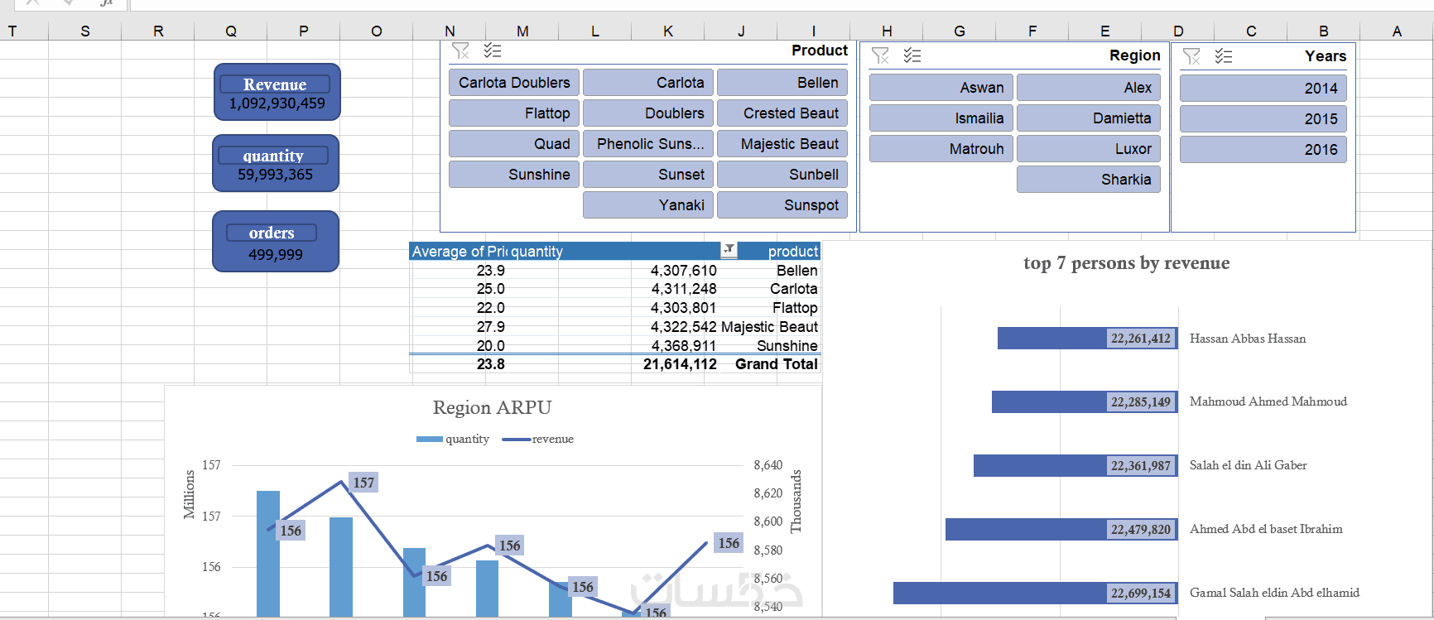Filter by Damietta region

coord(1089,118)
